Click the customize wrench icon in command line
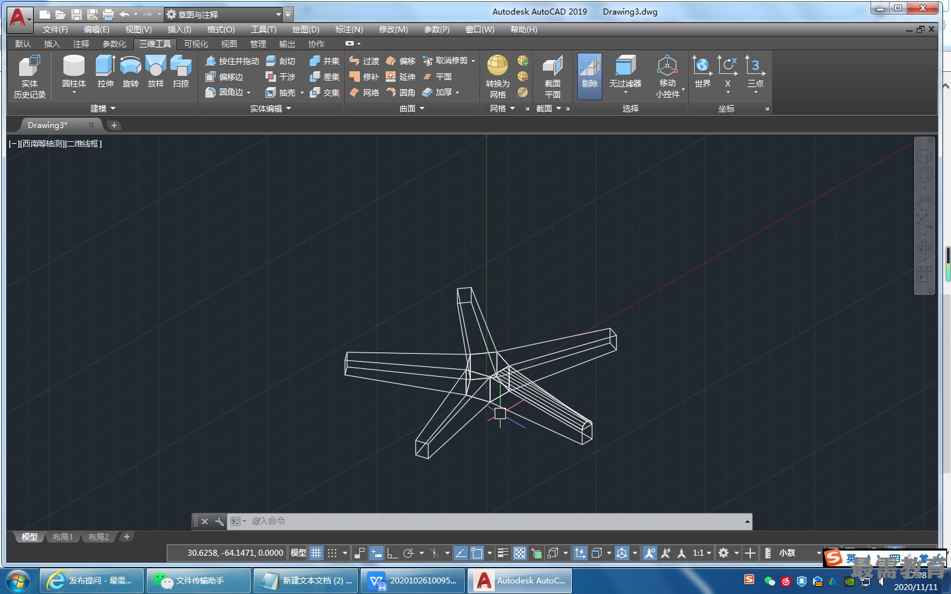Image resolution: width=951 pixels, height=594 pixels. pyautogui.click(x=219, y=521)
